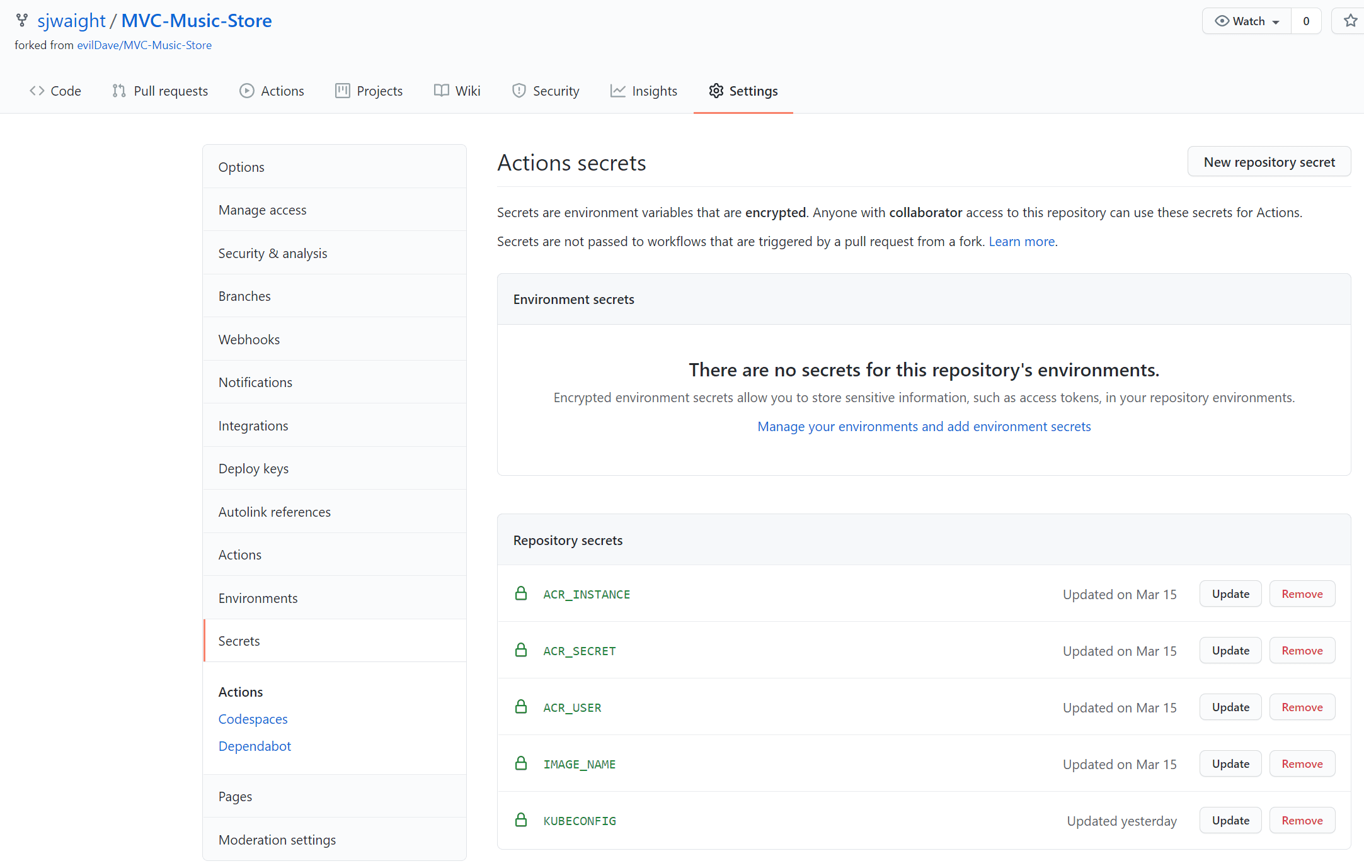The width and height of the screenshot is (1364, 866).
Task: Open Integrations settings
Action: [x=335, y=425]
